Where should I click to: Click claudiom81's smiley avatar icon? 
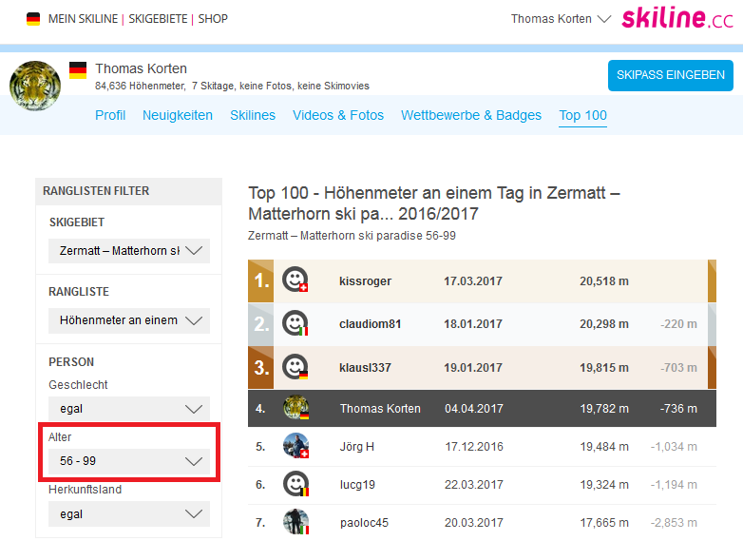295,323
